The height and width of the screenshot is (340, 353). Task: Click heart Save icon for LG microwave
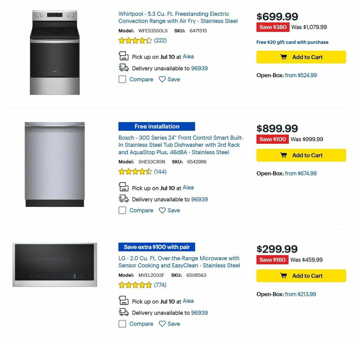[162, 324]
